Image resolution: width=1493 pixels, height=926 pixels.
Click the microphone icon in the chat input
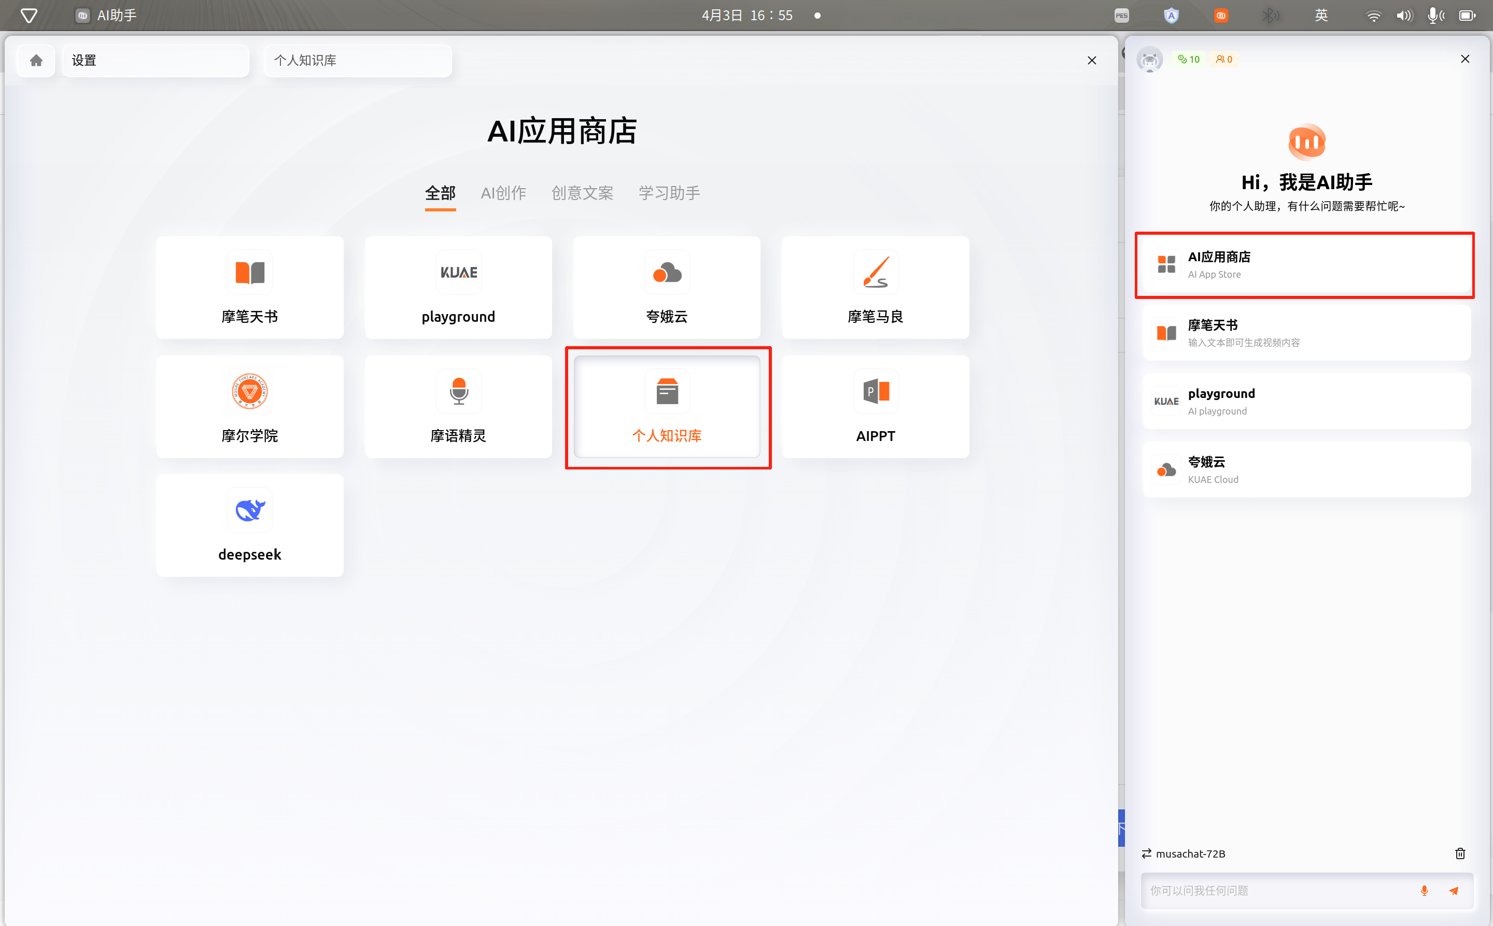(x=1424, y=891)
